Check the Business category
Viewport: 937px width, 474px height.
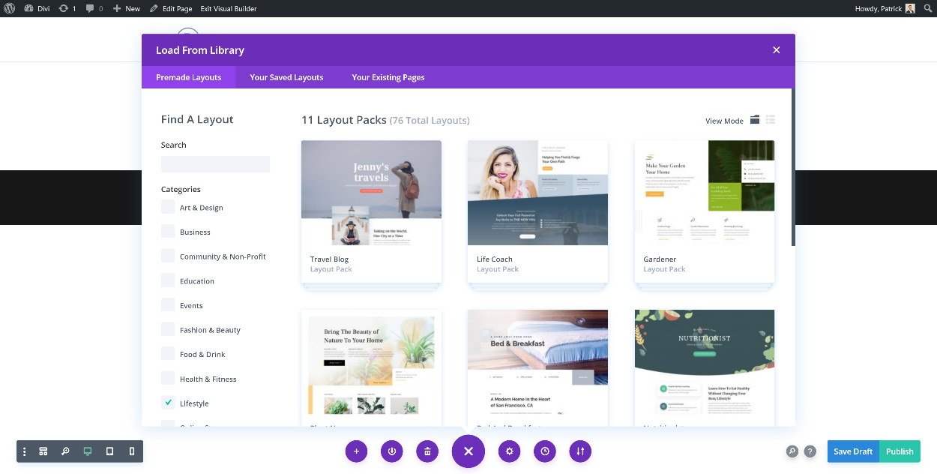[x=168, y=232]
